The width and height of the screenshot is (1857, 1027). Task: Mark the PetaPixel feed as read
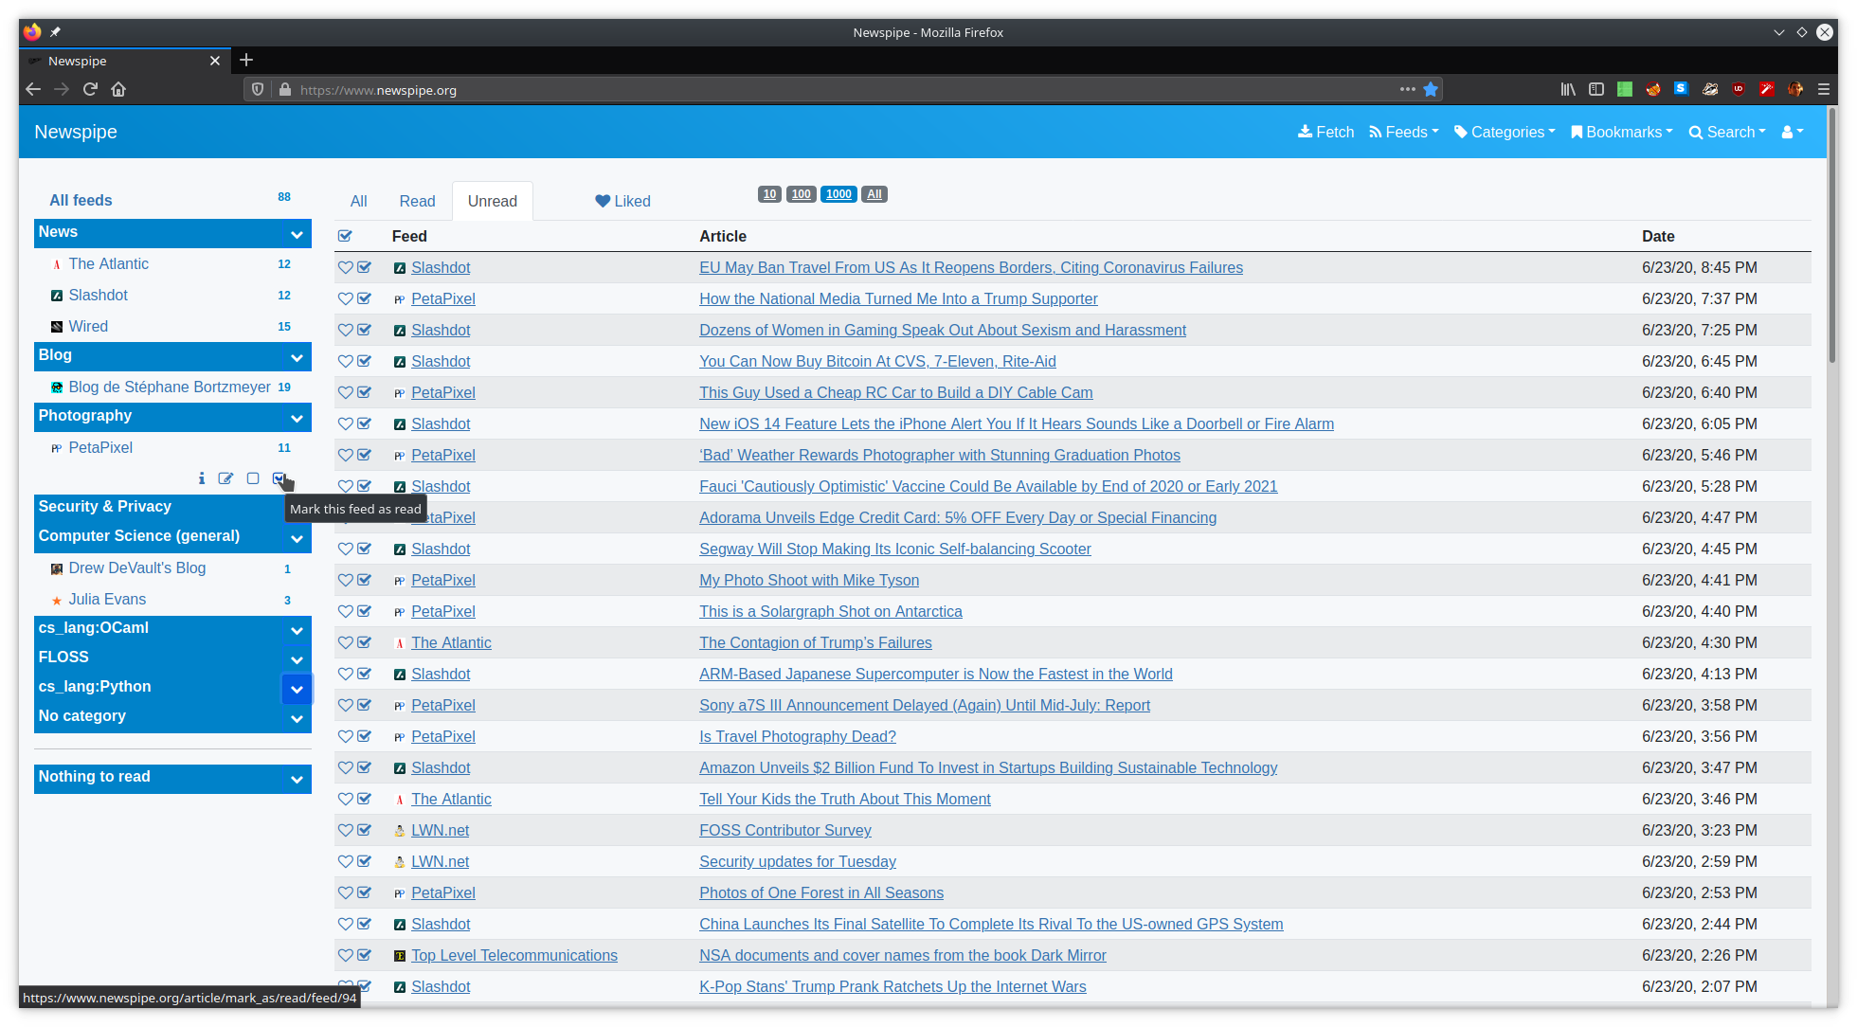[x=279, y=479]
